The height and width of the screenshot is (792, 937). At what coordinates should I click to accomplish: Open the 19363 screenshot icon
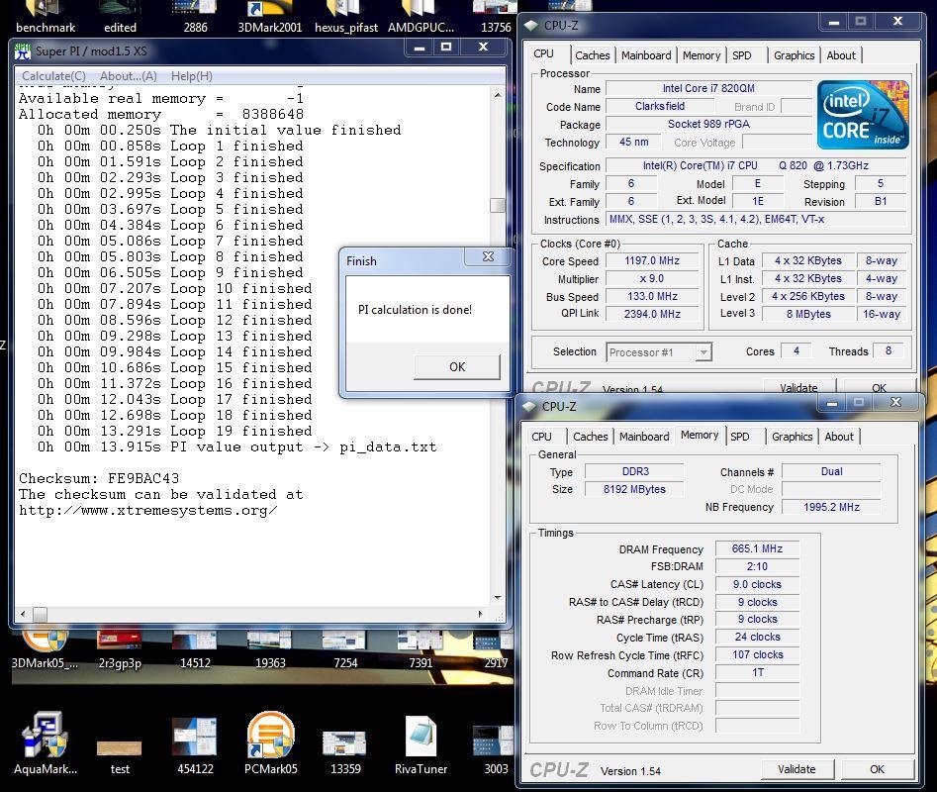(270, 650)
